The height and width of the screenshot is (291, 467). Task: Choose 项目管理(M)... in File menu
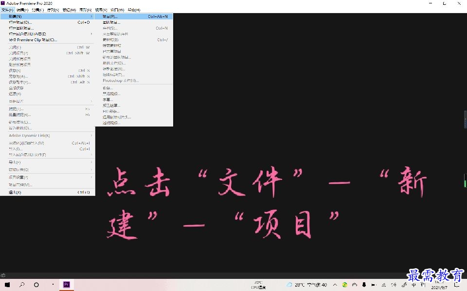(48, 185)
